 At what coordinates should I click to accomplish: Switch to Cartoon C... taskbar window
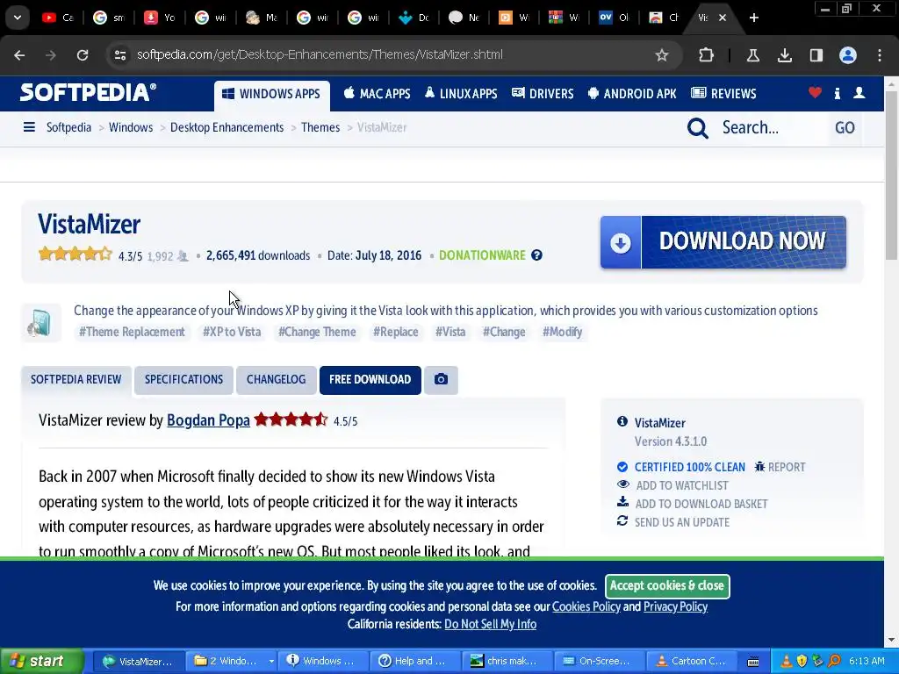(692, 662)
